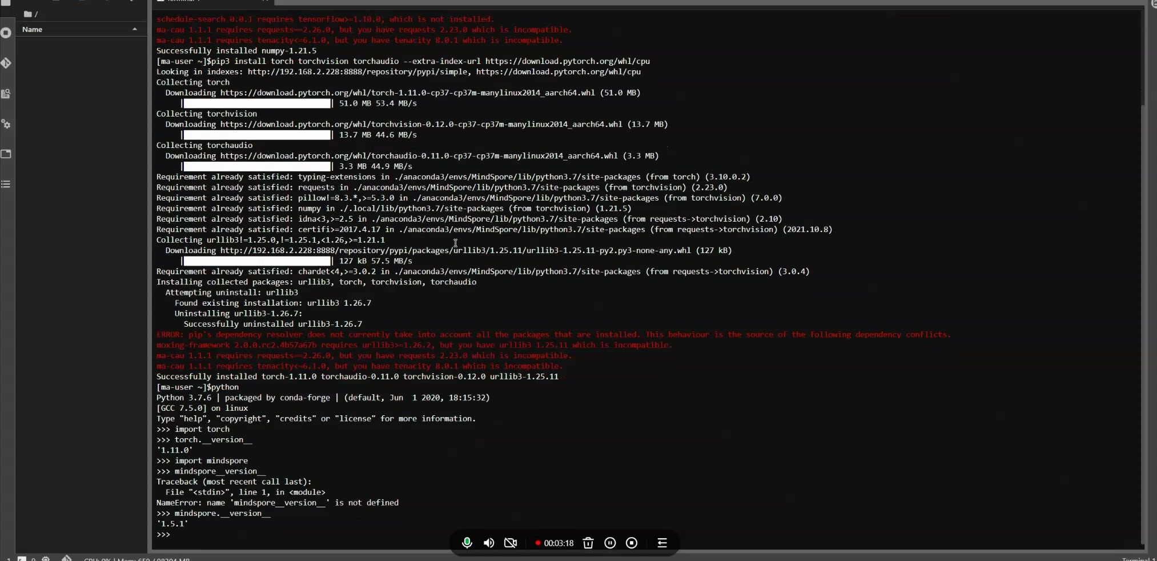Click the urllib3 127 kB progress bar
This screenshot has height=561, width=1157.
click(x=257, y=261)
